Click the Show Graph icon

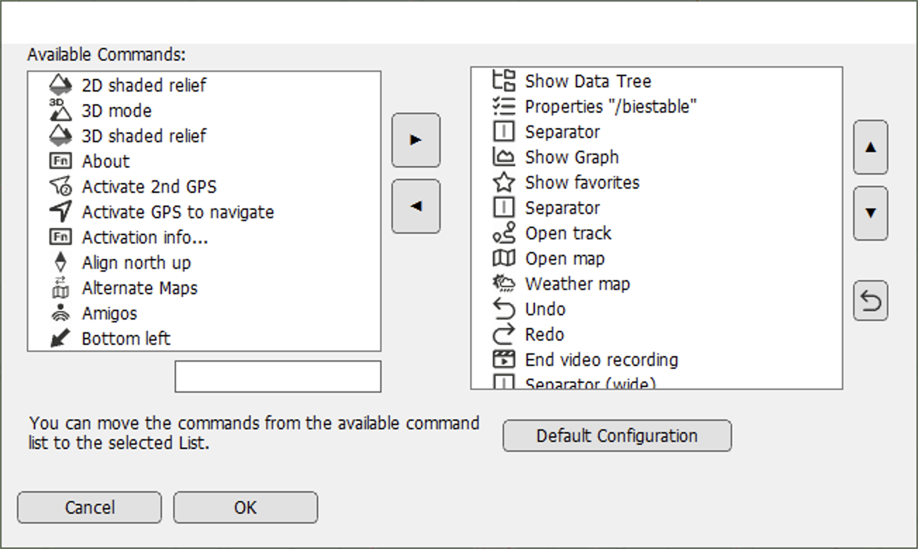504,157
